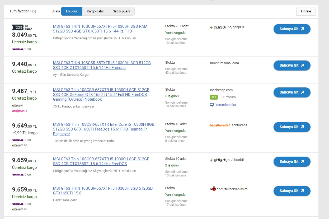The width and height of the screenshot is (329, 219).
Task: Click Aynı Gün Ücretsiz Kargo note
Action: click(x=71, y=75)
